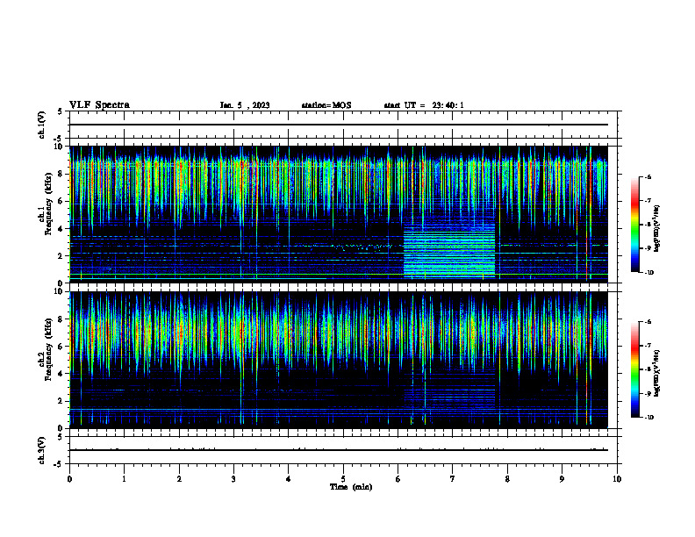Click the "-6" label on ch.2 color bar
Viewport: 695px width, 537px height.
pos(648,322)
